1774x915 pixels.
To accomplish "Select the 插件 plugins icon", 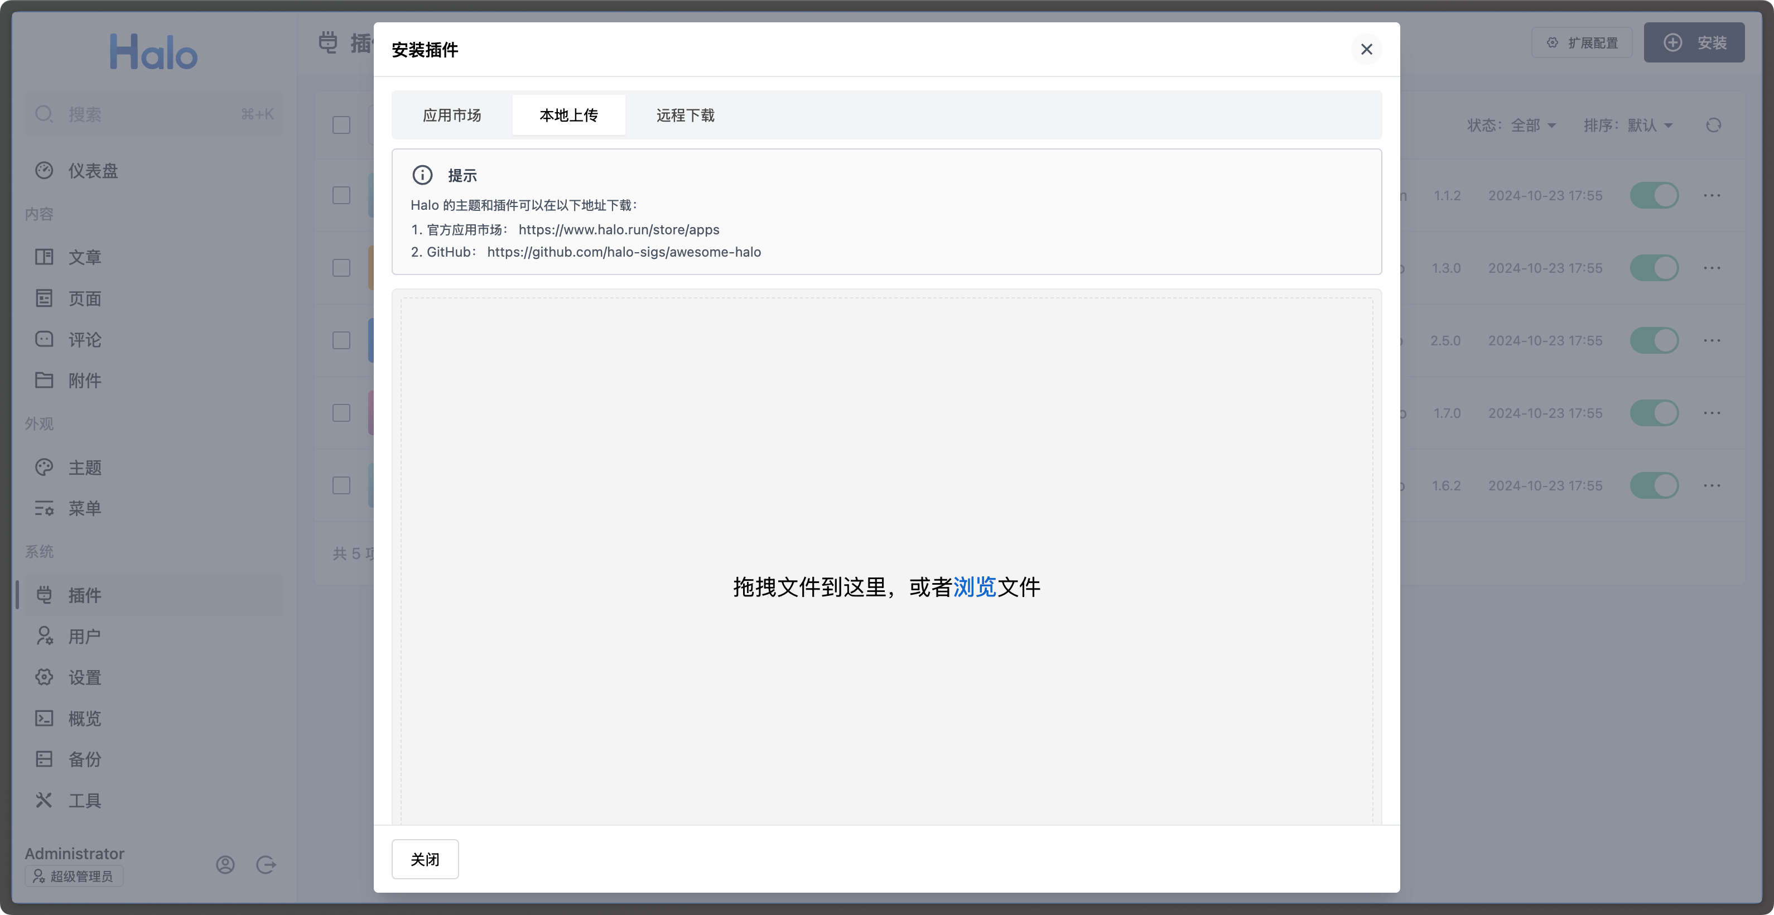I will coord(44,595).
